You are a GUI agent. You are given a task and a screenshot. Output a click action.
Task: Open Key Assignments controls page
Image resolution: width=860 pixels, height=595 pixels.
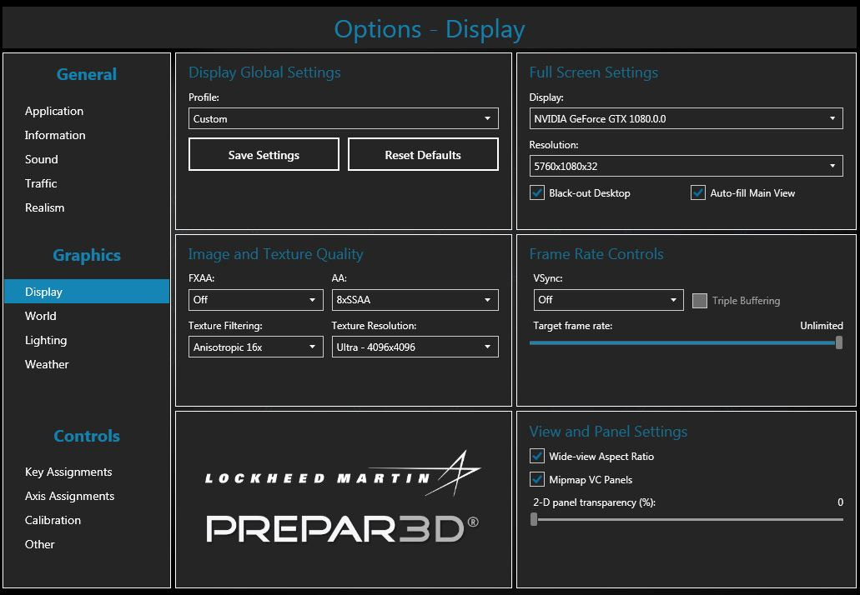click(68, 472)
